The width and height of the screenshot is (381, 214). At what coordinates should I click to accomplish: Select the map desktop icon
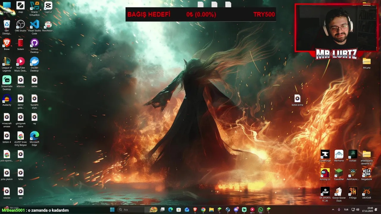click(x=21, y=7)
